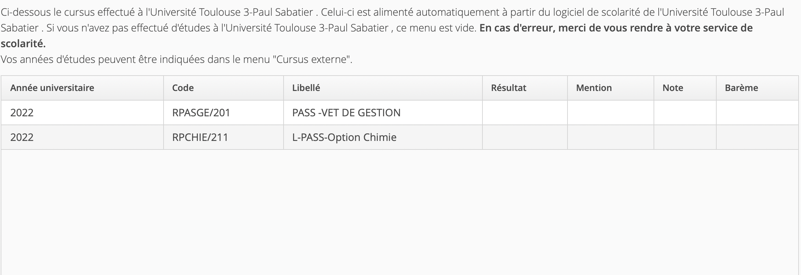The width and height of the screenshot is (801, 275).
Task: Select the RPASGE/201 code cell
Action: pos(201,113)
